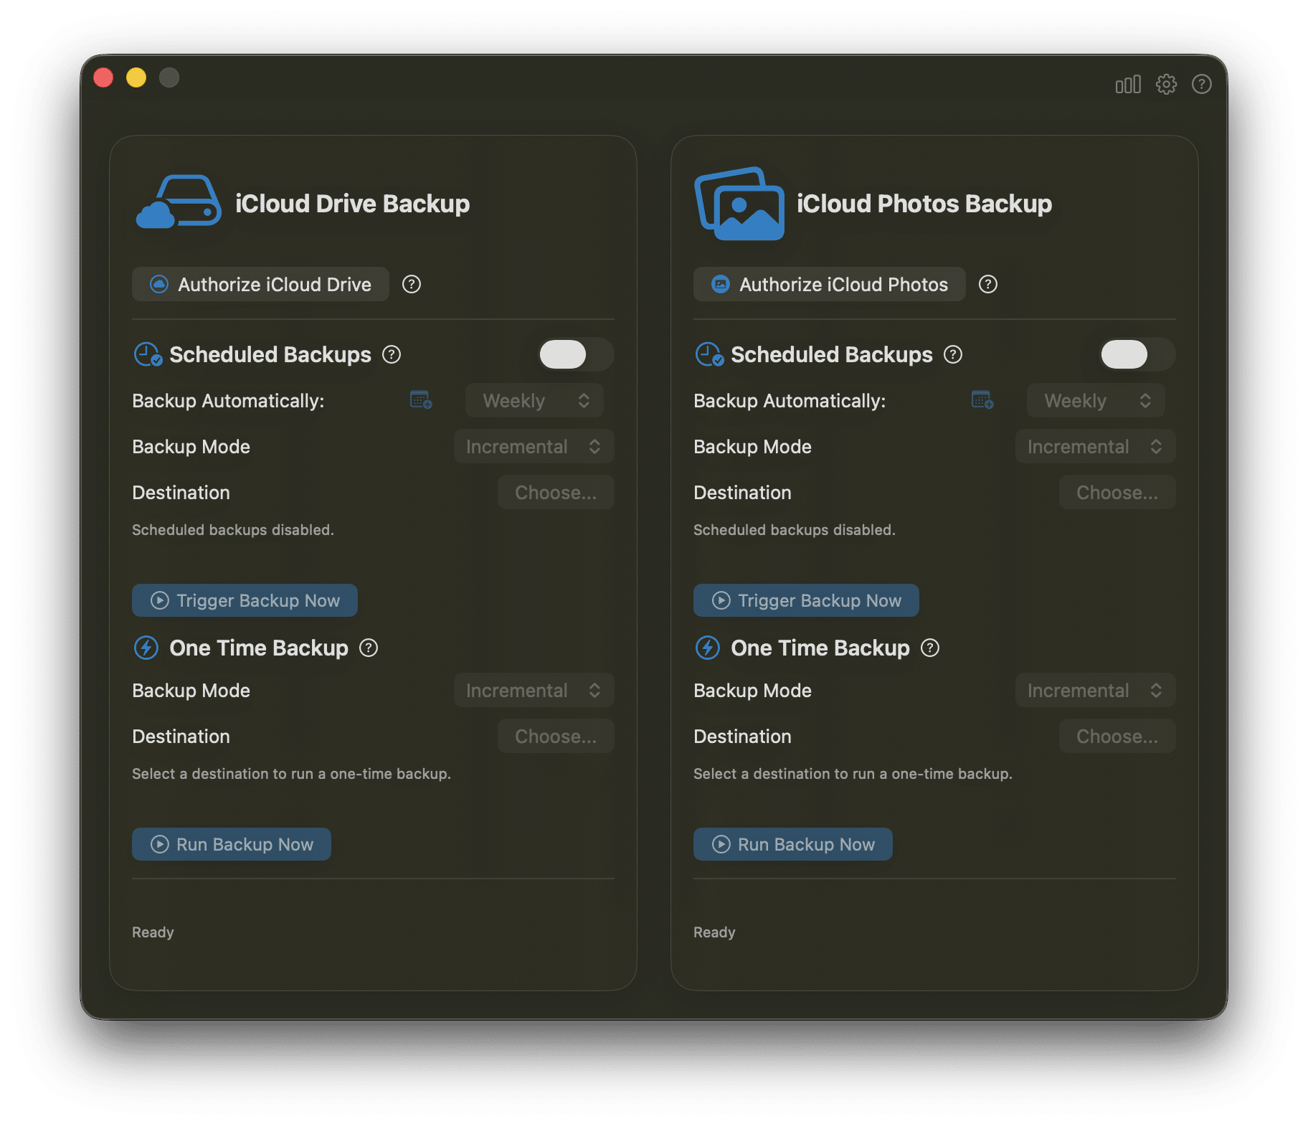1308x1126 pixels.
Task: Open Photos backup schedule calendar icon
Action: [x=982, y=400]
